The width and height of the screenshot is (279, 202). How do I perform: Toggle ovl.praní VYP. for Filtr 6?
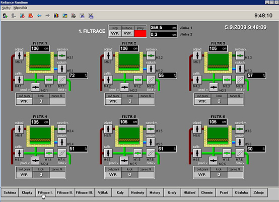(202, 175)
